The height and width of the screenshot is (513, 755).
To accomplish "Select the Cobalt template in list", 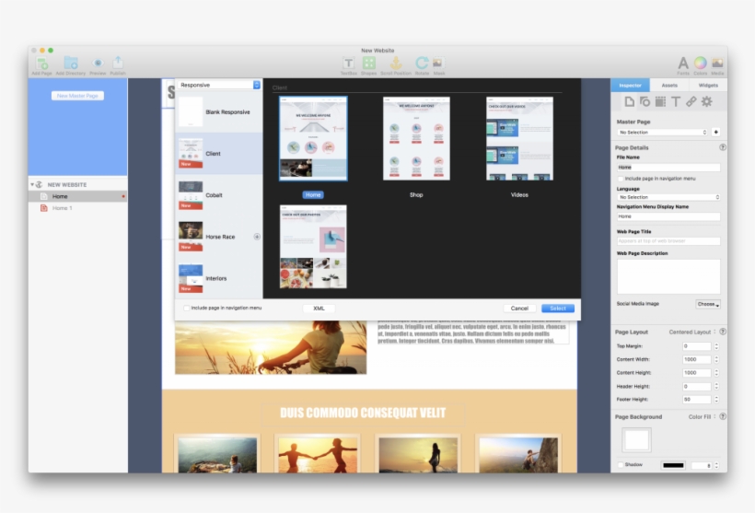I will pos(219,195).
